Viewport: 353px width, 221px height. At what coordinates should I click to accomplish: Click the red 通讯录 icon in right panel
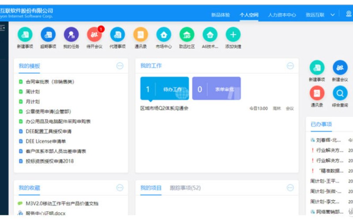(317, 93)
